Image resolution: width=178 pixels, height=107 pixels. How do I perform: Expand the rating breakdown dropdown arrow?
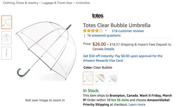coord(106,30)
